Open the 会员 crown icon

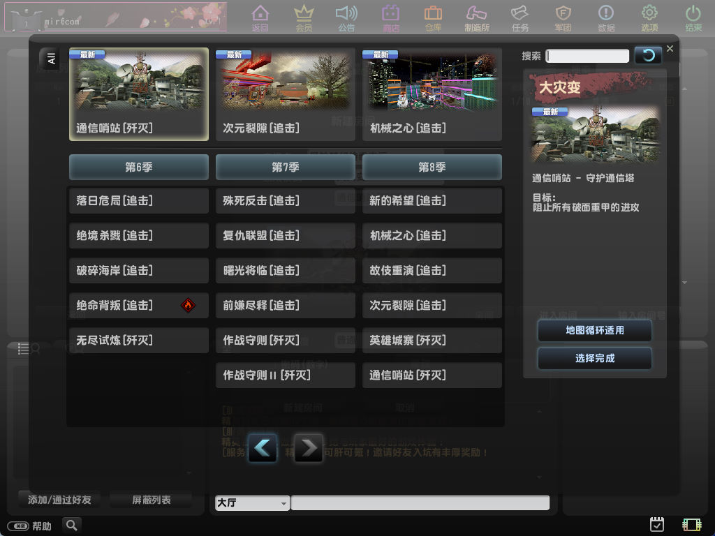[x=304, y=17]
